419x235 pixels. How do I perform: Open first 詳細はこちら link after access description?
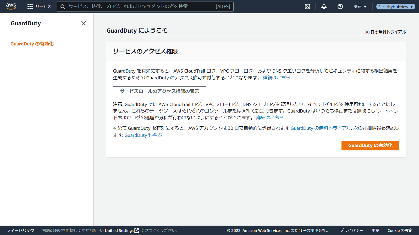(x=276, y=78)
